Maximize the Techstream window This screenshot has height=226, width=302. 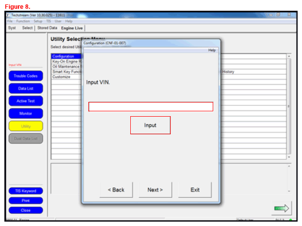pos(278,15)
